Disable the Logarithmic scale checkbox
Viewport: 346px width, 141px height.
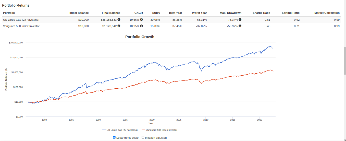point(114,137)
